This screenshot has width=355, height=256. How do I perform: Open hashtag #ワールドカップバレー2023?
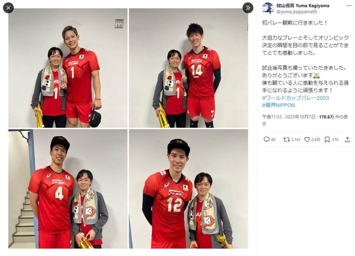(296, 98)
